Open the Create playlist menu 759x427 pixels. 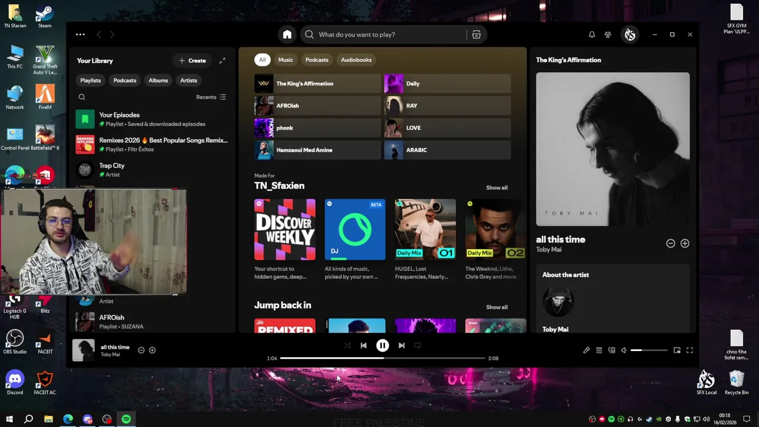click(192, 60)
